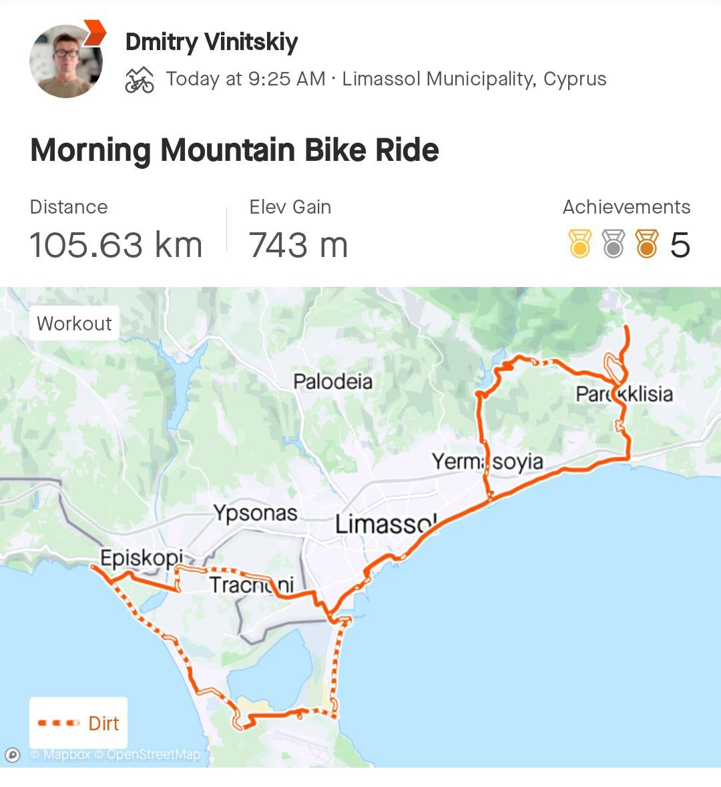Click the bronze medal achievement icon
Screen dimensions: 721x787
tap(646, 244)
